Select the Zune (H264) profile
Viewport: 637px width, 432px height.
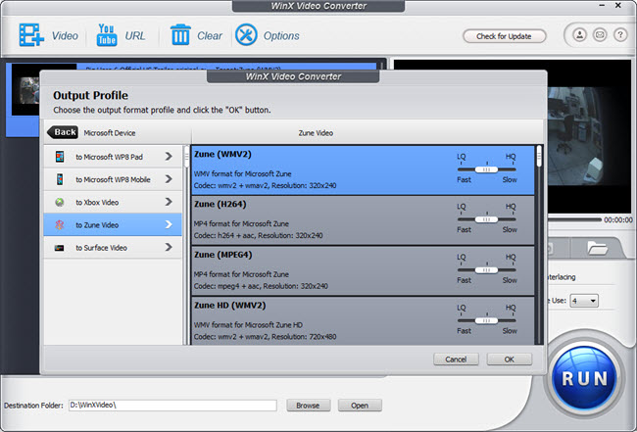click(x=364, y=220)
